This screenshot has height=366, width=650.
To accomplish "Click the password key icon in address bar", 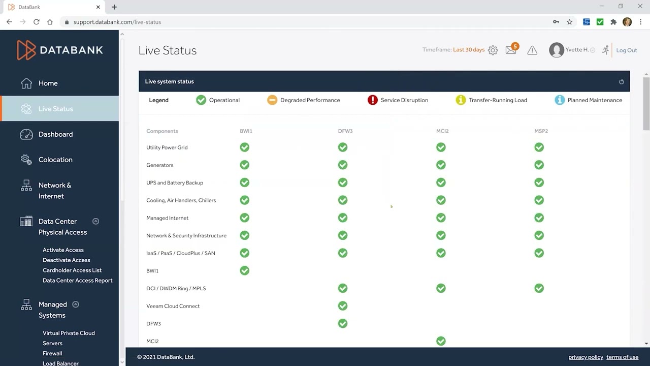I will 556,22.
